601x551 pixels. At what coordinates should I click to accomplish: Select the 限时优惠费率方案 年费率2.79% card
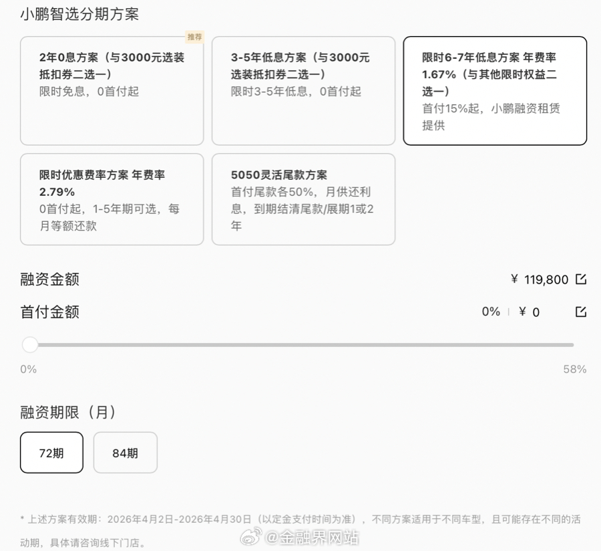pyautogui.click(x=112, y=199)
